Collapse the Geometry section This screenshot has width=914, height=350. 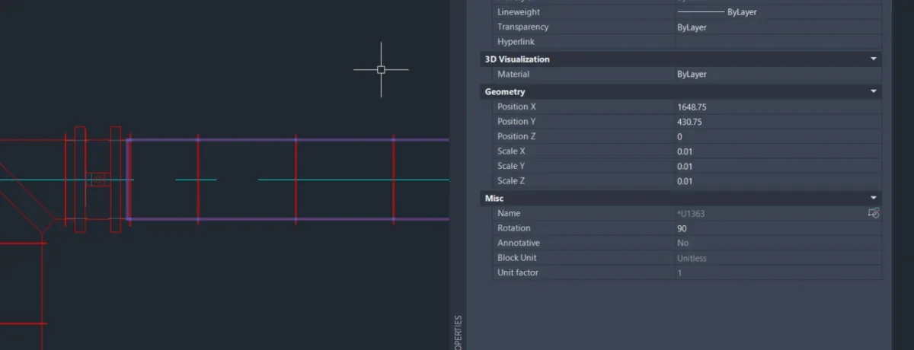(874, 91)
